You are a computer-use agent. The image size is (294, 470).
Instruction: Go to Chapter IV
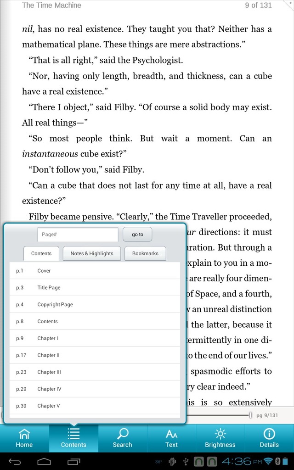pos(95,389)
